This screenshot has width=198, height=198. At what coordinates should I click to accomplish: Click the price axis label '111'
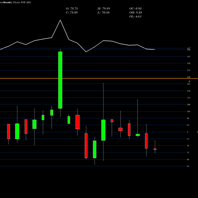[x=189, y=98]
